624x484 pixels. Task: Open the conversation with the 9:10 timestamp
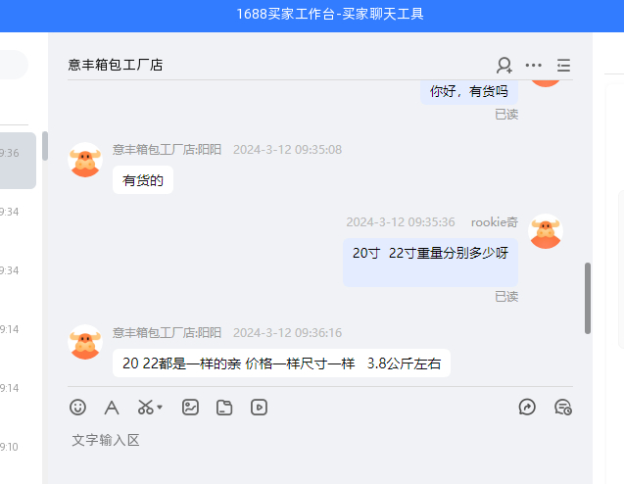tap(18, 447)
